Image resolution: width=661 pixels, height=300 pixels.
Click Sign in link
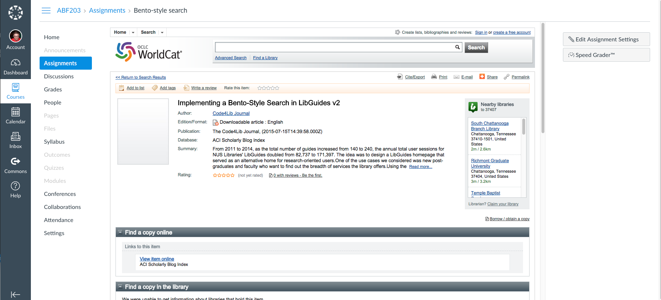tap(481, 32)
